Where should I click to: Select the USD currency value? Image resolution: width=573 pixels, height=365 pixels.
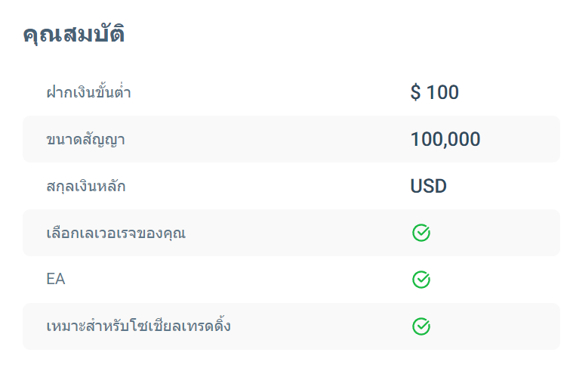[x=428, y=186]
